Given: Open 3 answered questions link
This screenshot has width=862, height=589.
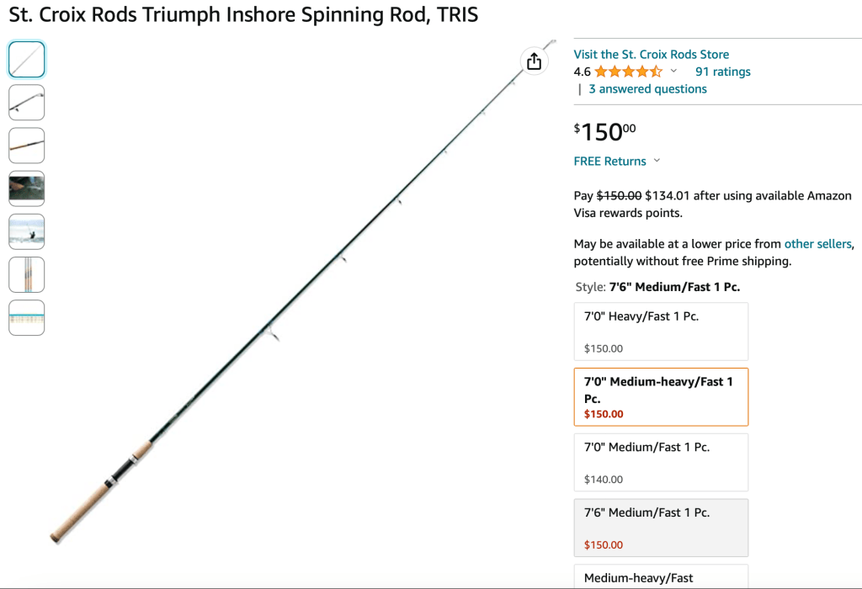Looking at the screenshot, I should pos(647,88).
